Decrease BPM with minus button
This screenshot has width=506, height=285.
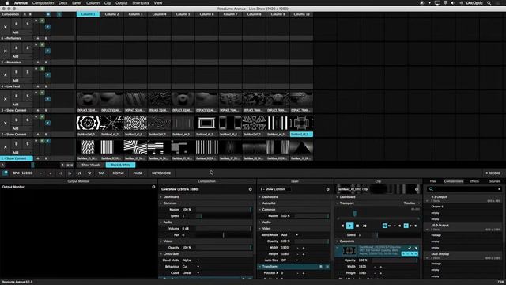40,173
